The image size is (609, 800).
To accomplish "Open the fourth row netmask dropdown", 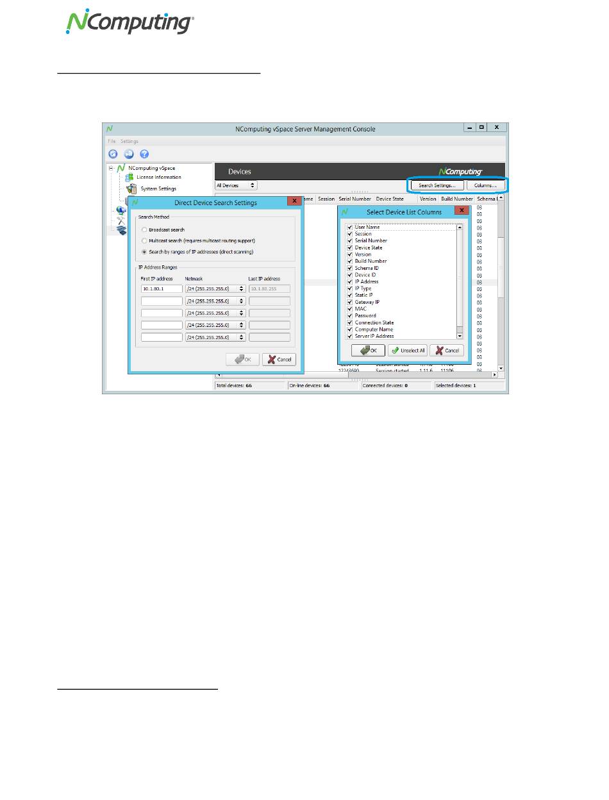I will coord(215,325).
